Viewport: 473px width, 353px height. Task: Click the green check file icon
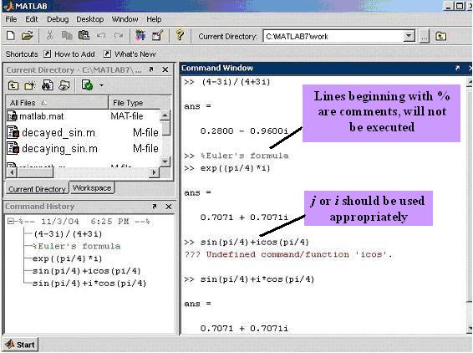[87, 85]
